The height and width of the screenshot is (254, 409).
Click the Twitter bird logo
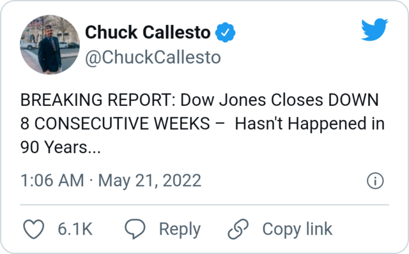pos(374,30)
